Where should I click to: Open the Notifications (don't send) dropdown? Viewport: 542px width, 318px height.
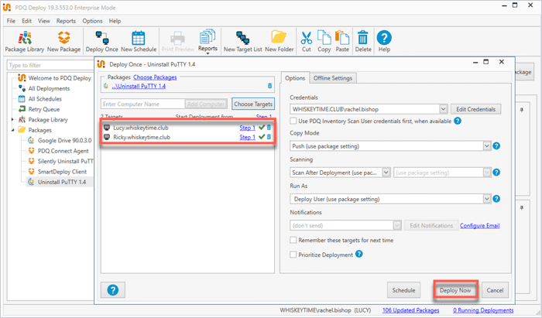397,225
